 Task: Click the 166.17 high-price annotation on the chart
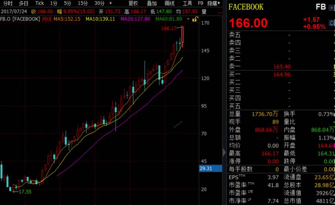tap(169, 28)
